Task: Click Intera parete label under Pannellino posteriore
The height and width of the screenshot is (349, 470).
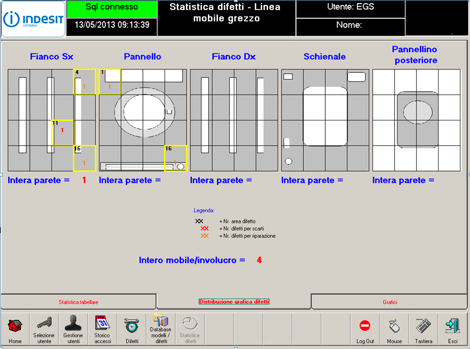Action: [403, 180]
